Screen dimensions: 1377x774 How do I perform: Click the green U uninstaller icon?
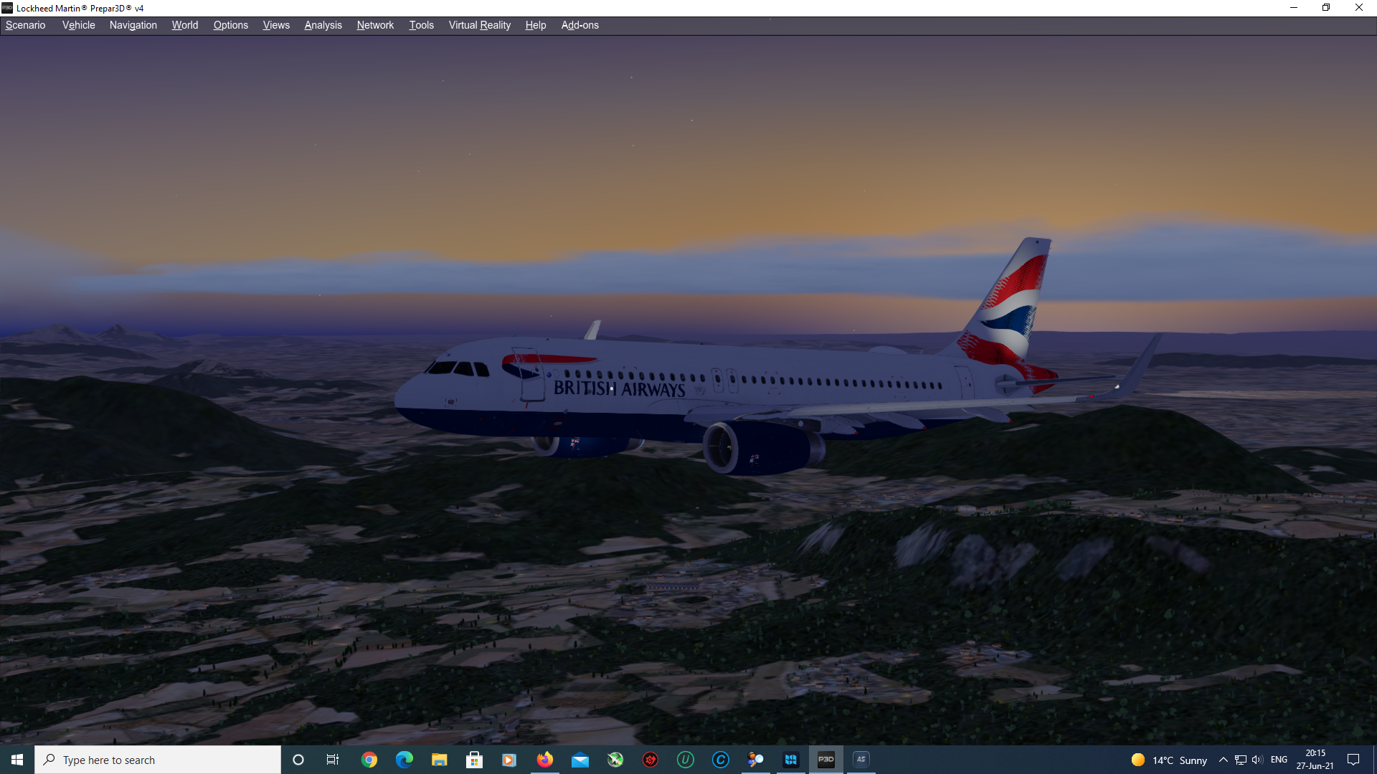686,760
